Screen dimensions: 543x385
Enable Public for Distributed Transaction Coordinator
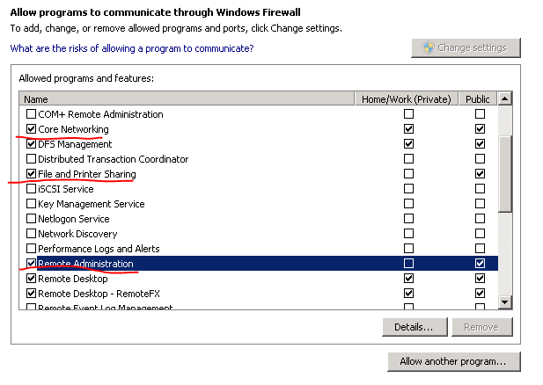[480, 159]
